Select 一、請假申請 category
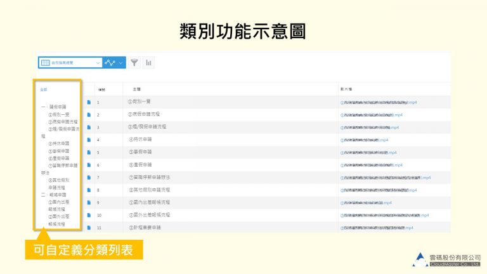 click(x=54, y=107)
